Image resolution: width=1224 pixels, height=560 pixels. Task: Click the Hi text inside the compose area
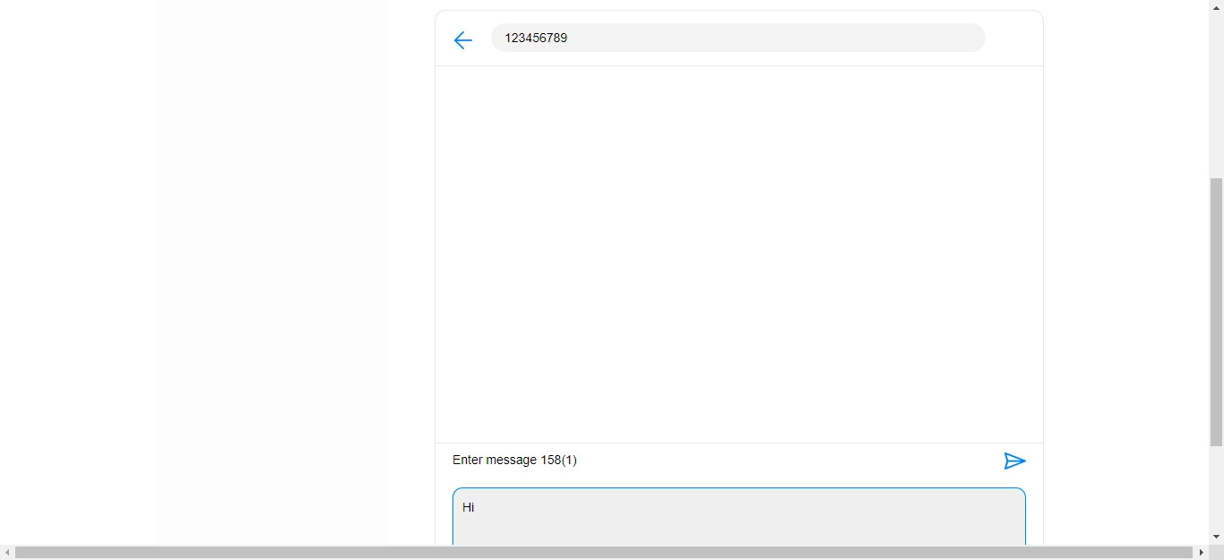467,507
